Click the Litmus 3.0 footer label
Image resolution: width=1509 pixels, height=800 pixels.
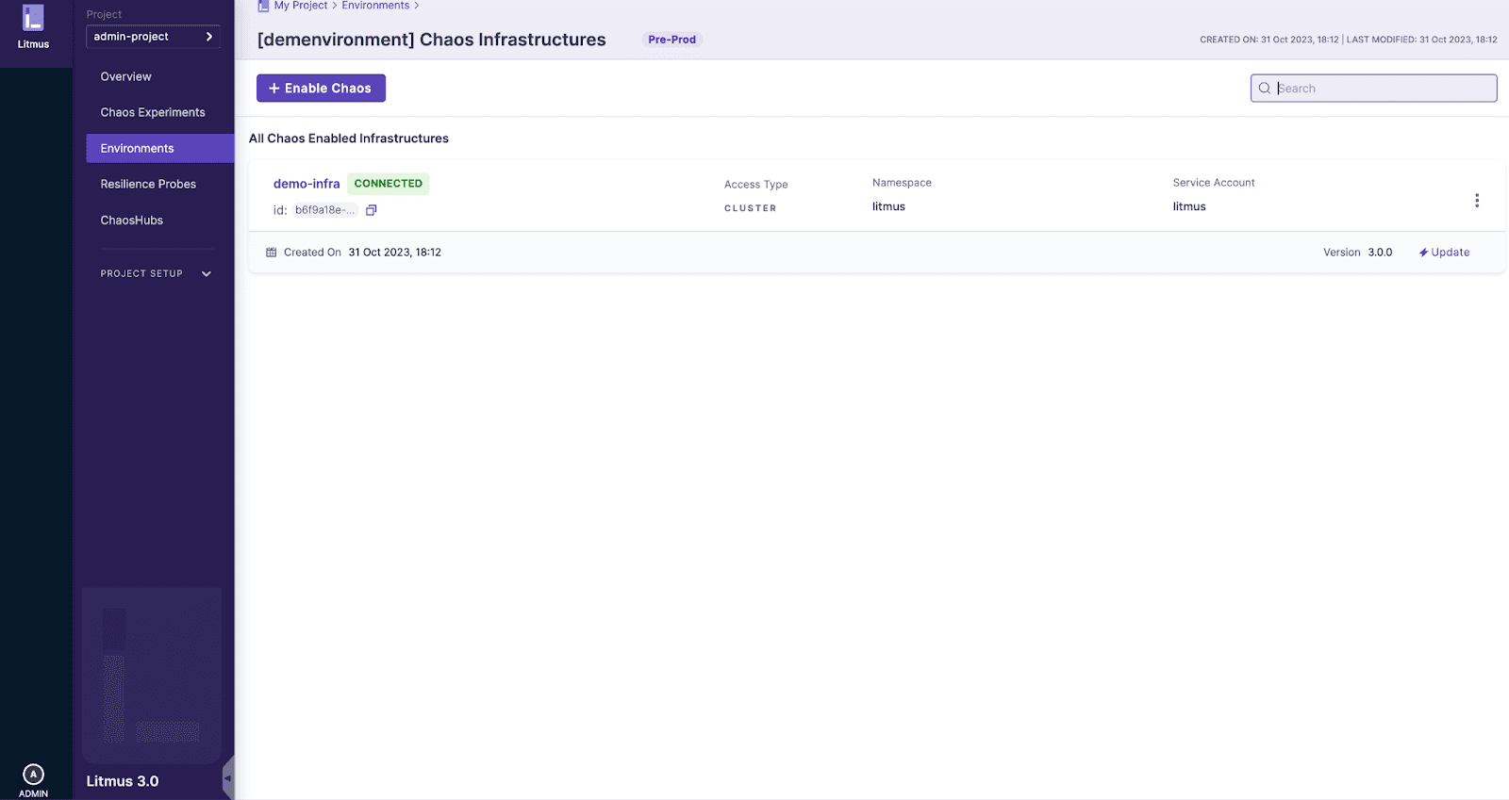(x=123, y=781)
